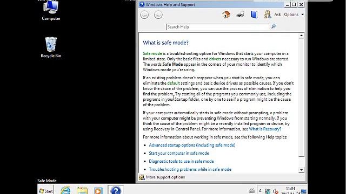Image resolution: width=346 pixels, height=194 pixels.
Task: Minimize the Help and Support window
Action: pyautogui.click(x=287, y=5)
